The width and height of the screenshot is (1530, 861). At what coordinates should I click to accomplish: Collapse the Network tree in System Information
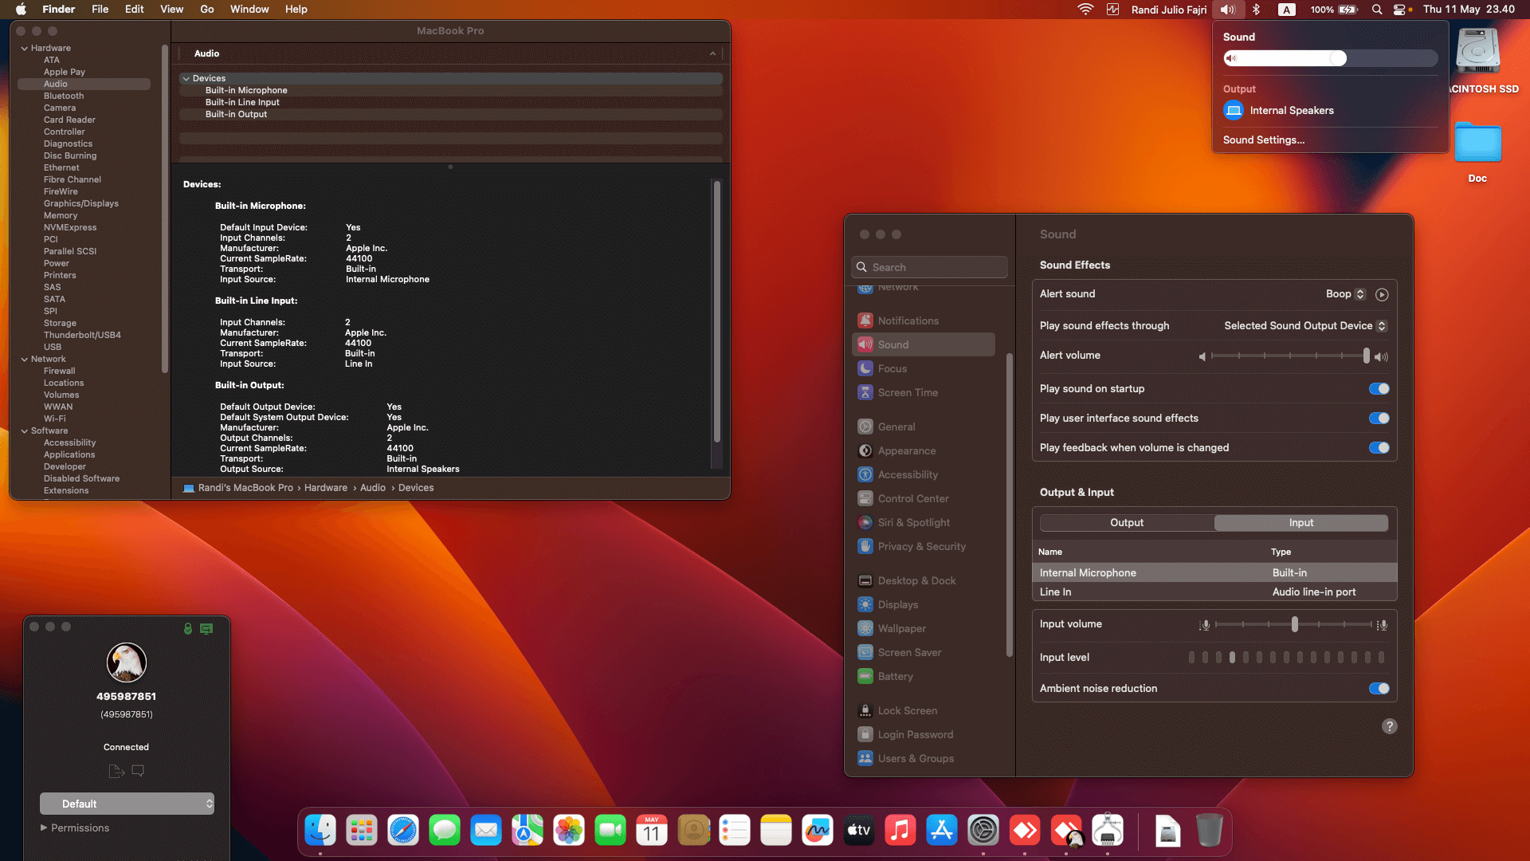pyautogui.click(x=24, y=360)
